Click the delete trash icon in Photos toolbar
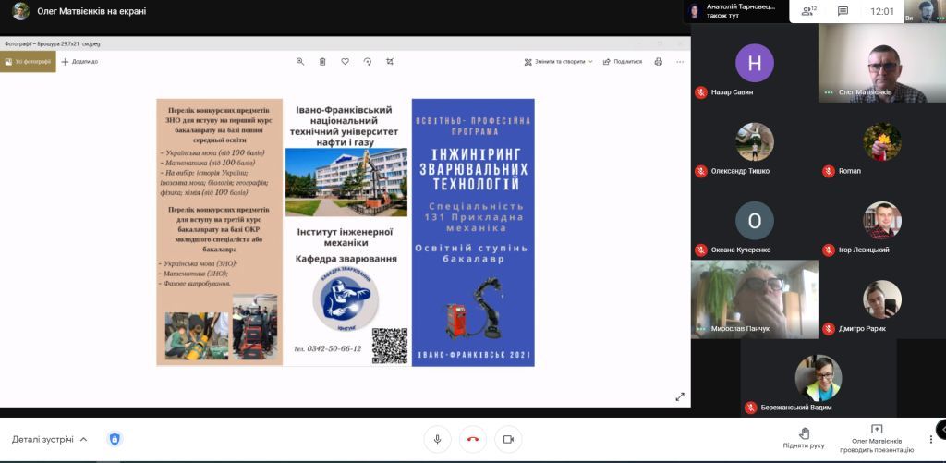This screenshot has height=463, width=946. [x=322, y=62]
